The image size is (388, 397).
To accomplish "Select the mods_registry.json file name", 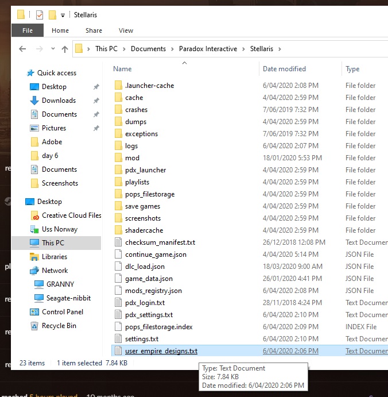I will pos(153,291).
